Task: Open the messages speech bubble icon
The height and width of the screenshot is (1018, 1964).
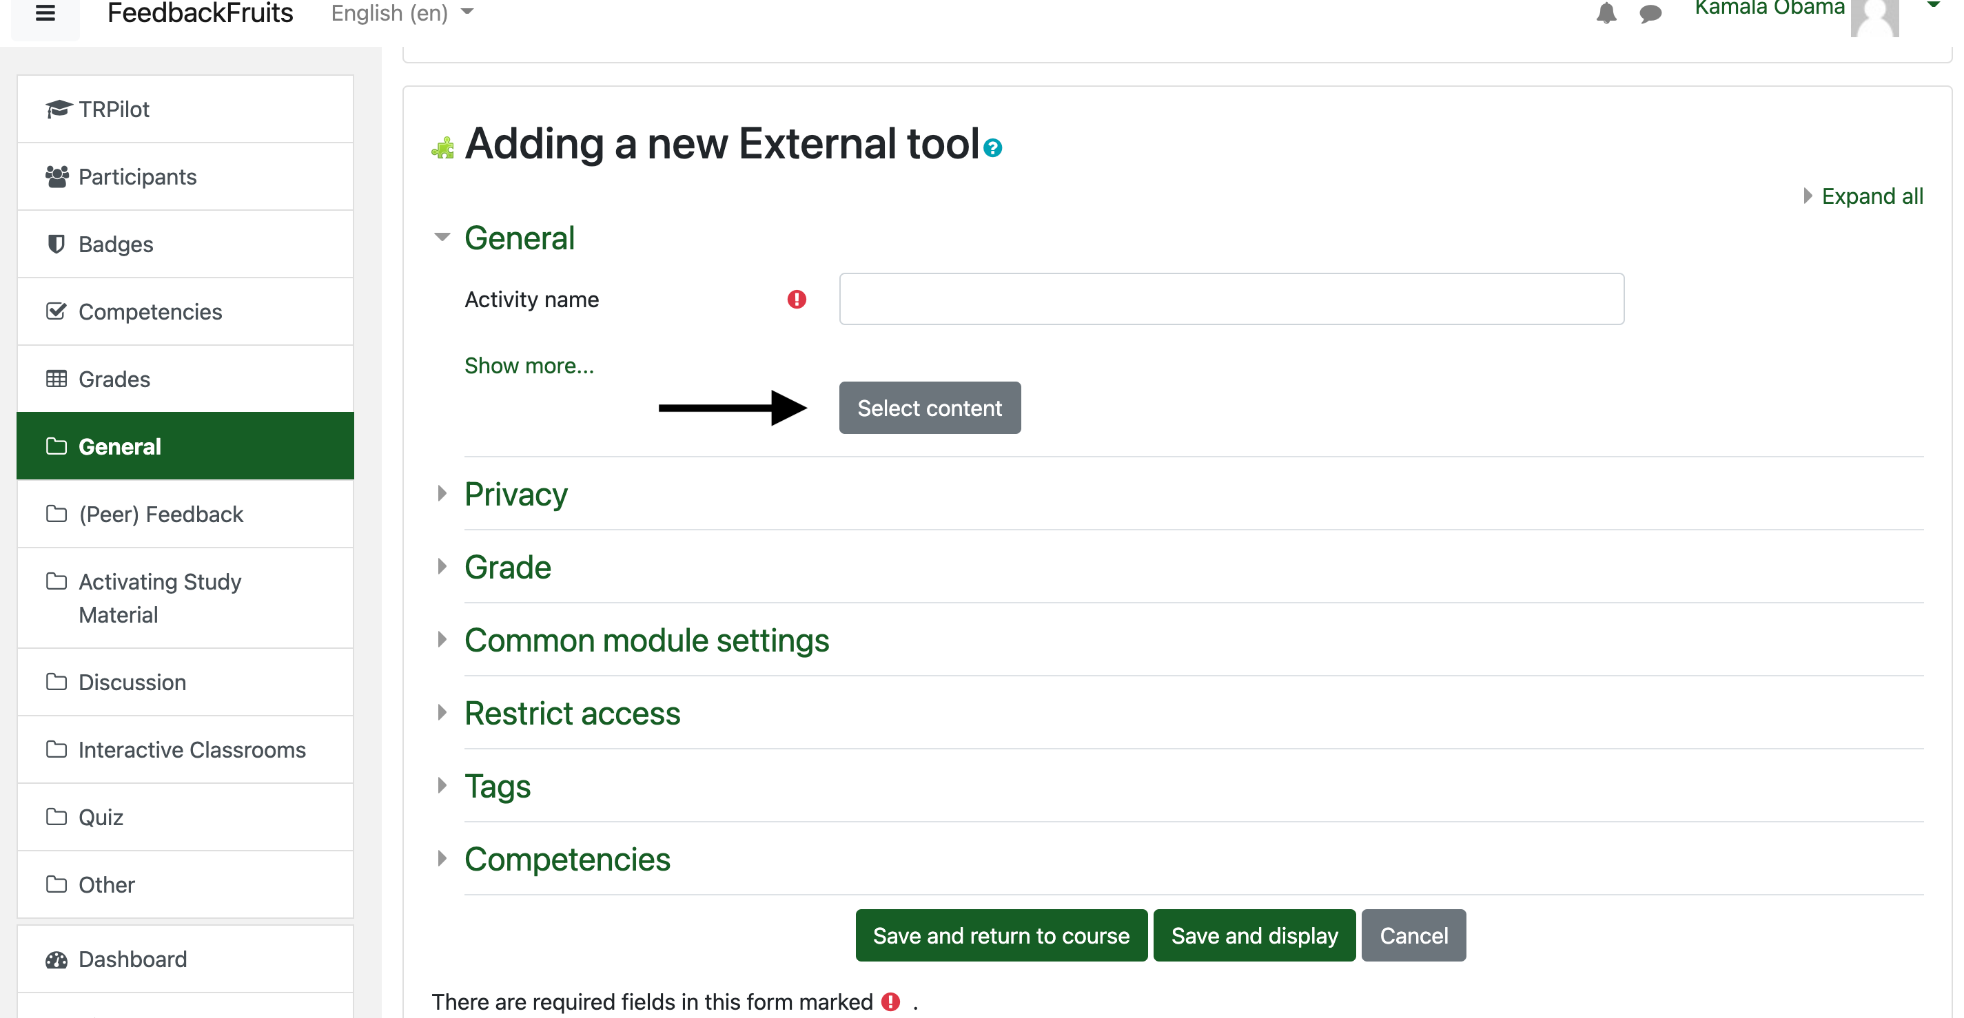Action: (1650, 14)
